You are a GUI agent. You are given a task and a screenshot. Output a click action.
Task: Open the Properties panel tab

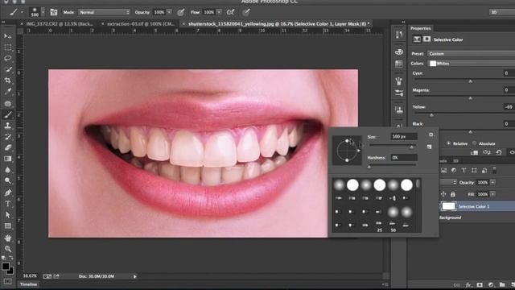click(x=420, y=28)
